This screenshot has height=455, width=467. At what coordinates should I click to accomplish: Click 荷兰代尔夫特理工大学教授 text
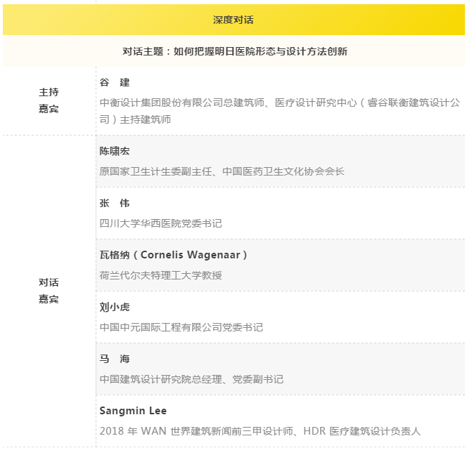(x=161, y=275)
